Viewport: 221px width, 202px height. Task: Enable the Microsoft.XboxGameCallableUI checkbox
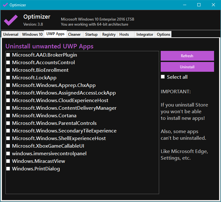[x=8, y=146]
